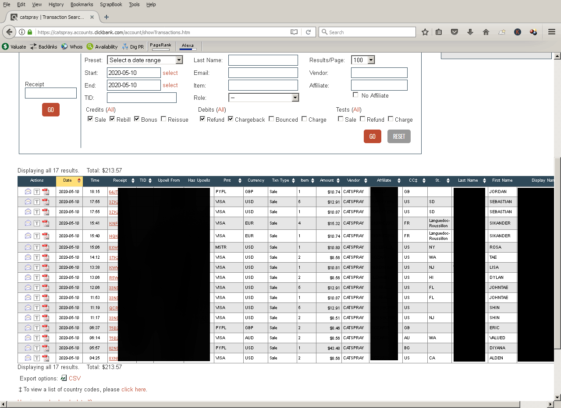Screen dimensions: 561x408
Task: Expand the Results/Page dropdown
Action: (363, 60)
